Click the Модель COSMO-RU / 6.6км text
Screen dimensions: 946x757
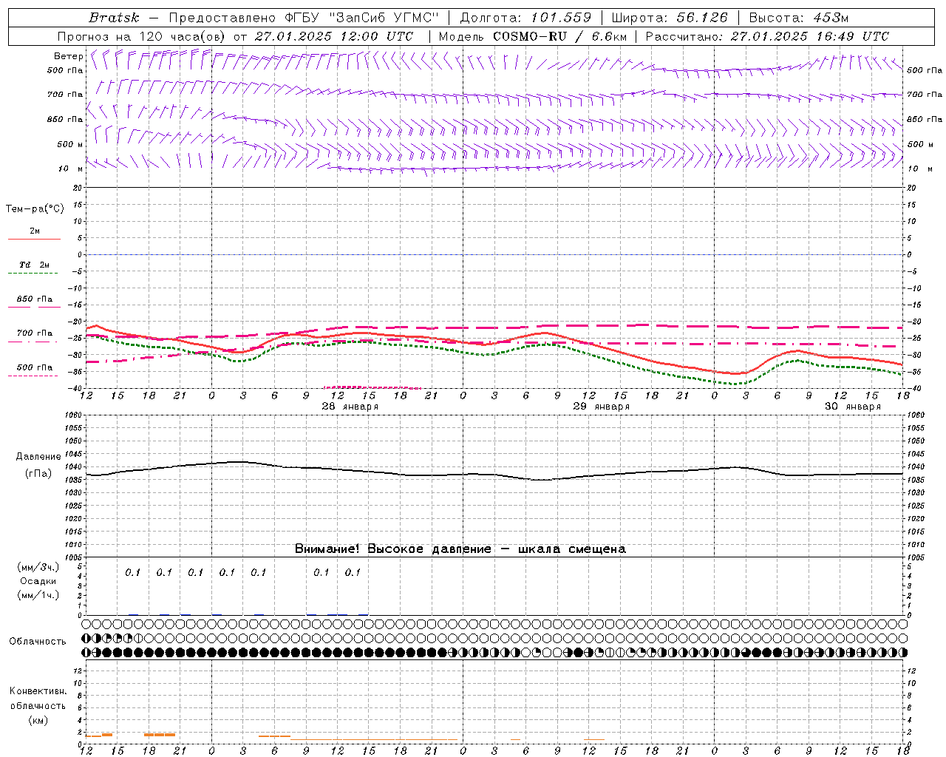click(532, 36)
